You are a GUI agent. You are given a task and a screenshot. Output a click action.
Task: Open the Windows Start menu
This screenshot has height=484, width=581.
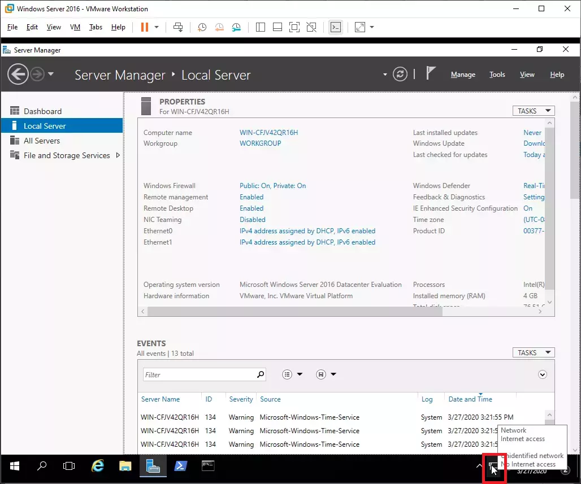[x=15, y=466]
